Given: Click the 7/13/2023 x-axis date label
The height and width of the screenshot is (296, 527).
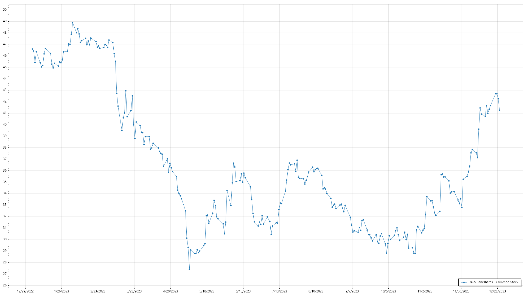Looking at the screenshot, I should (279, 291).
